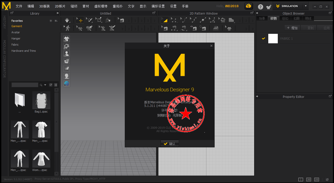Open the help question mark icon
This screenshot has height=183, width=334.
tap(261, 7)
